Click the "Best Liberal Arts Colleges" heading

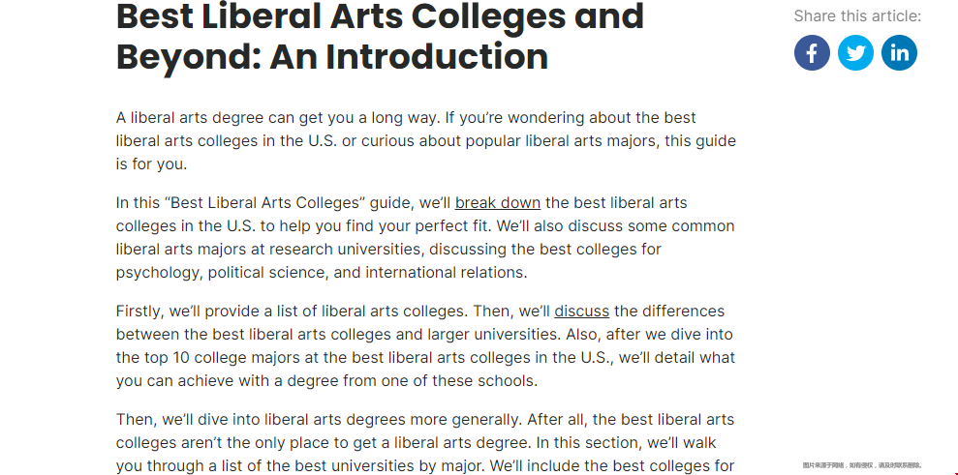[380, 36]
